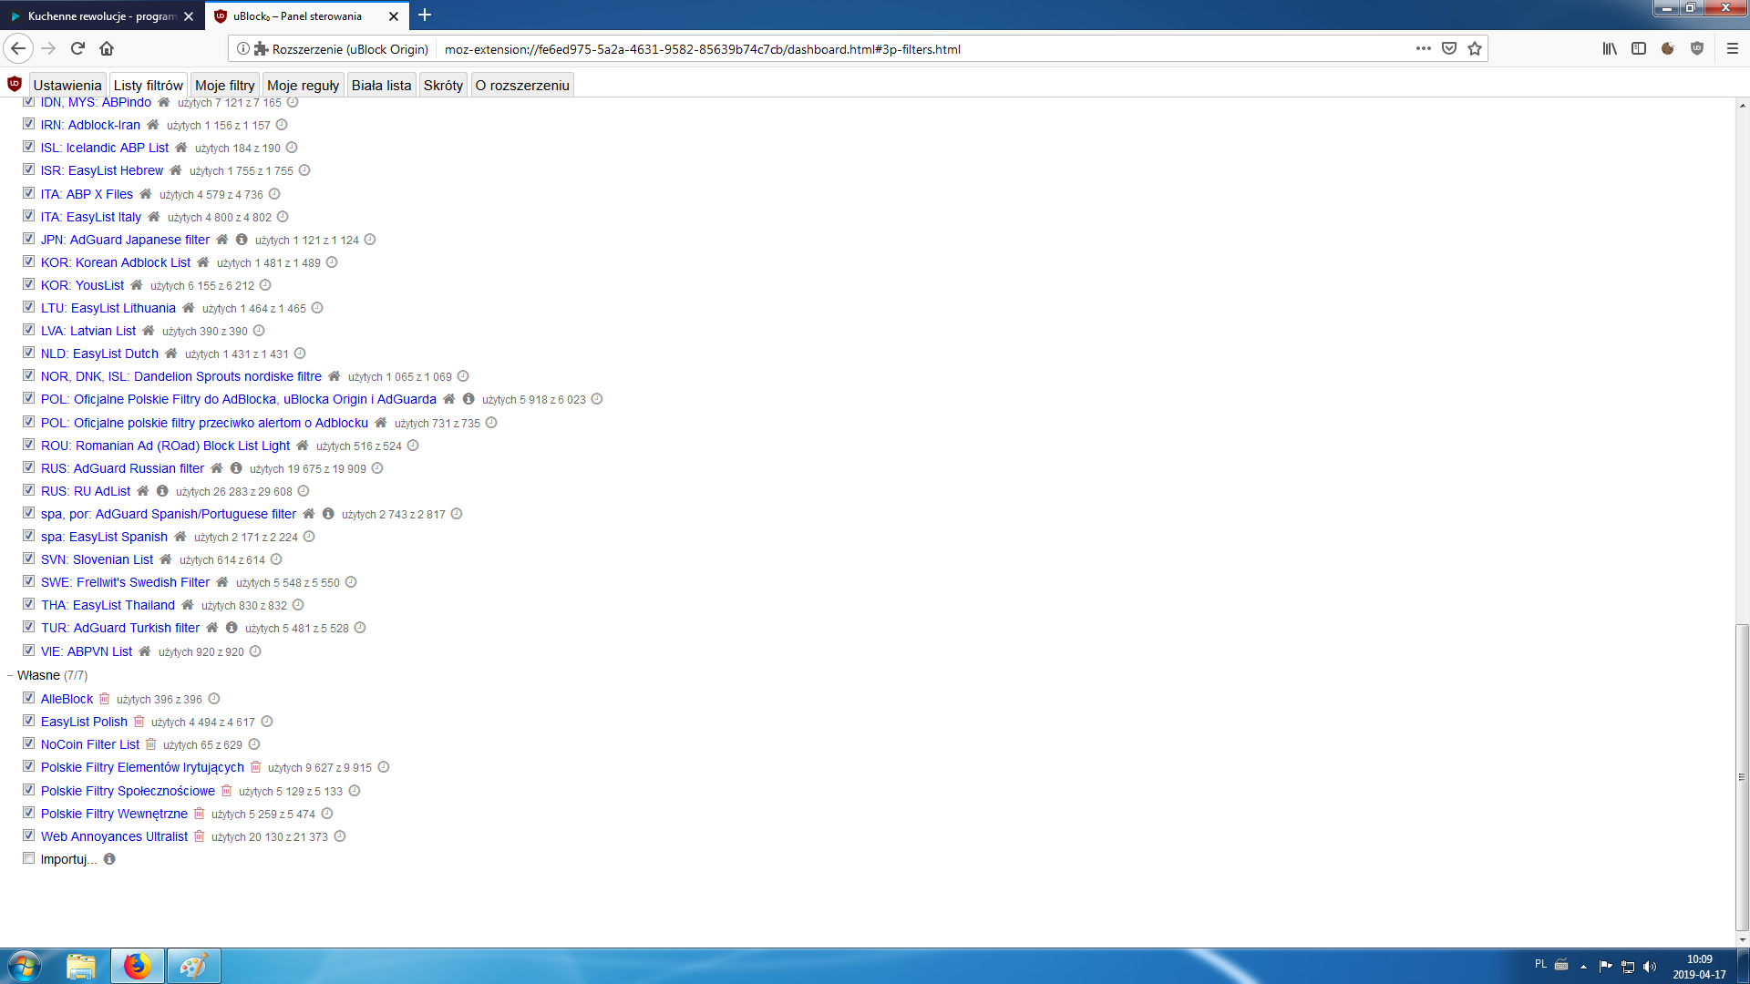Viewport: 1750px width, 984px height.
Task: Delete the EasyList Polish custom list
Action: point(139,722)
